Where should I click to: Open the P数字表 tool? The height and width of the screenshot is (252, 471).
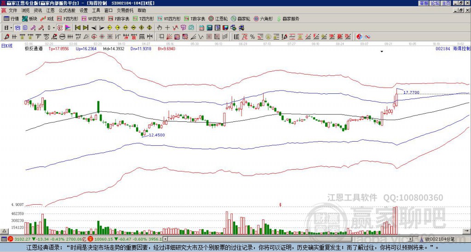(x=119, y=18)
